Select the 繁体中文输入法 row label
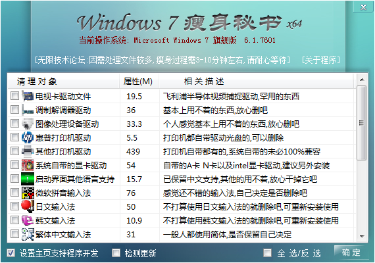The width and height of the screenshot is (375, 263). pos(63,235)
